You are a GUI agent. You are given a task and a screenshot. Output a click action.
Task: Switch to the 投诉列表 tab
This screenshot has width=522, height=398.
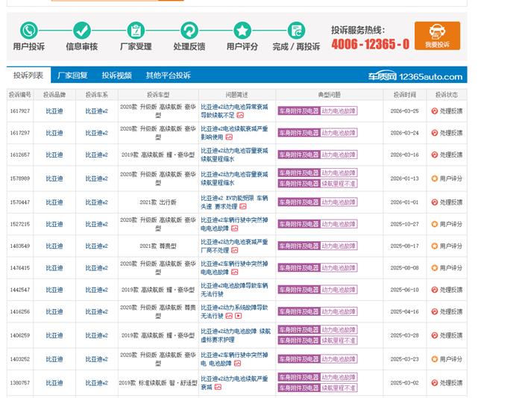[x=28, y=75]
